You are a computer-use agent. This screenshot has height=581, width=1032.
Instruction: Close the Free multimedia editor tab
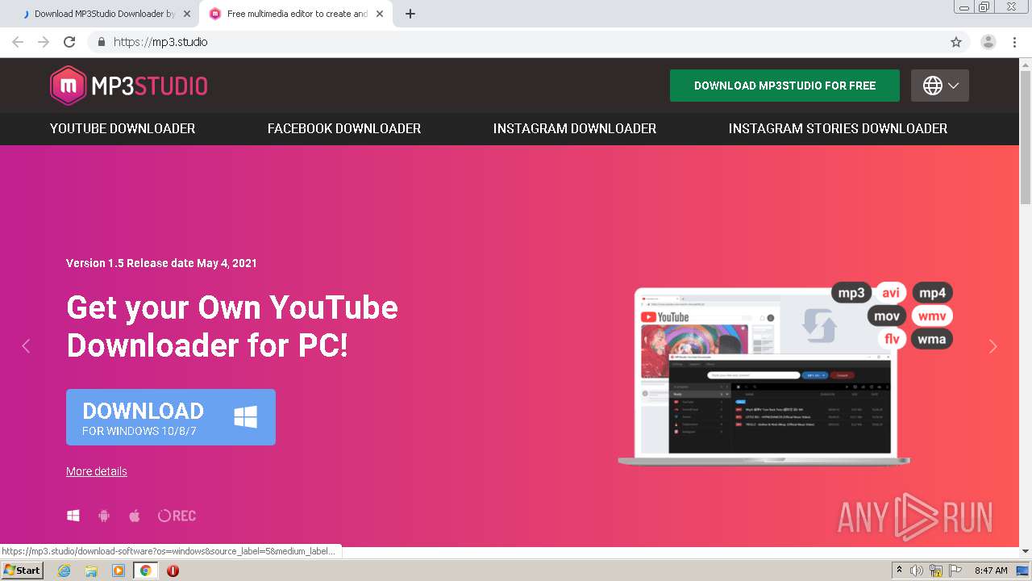coord(380,14)
